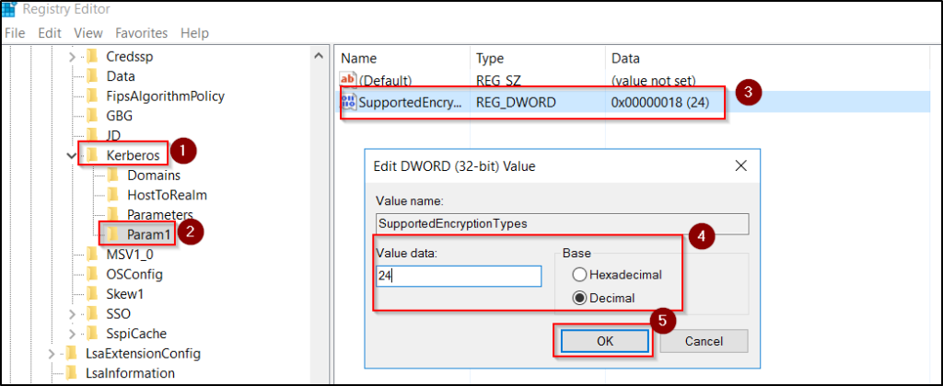943x386 pixels.
Task: Click the (Default) string value icon
Action: 348,80
